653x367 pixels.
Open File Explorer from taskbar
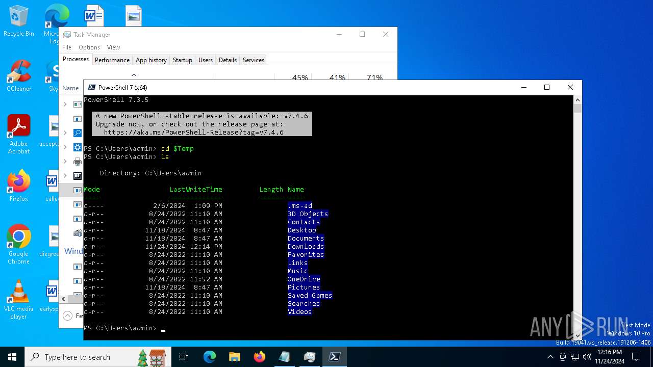235,357
